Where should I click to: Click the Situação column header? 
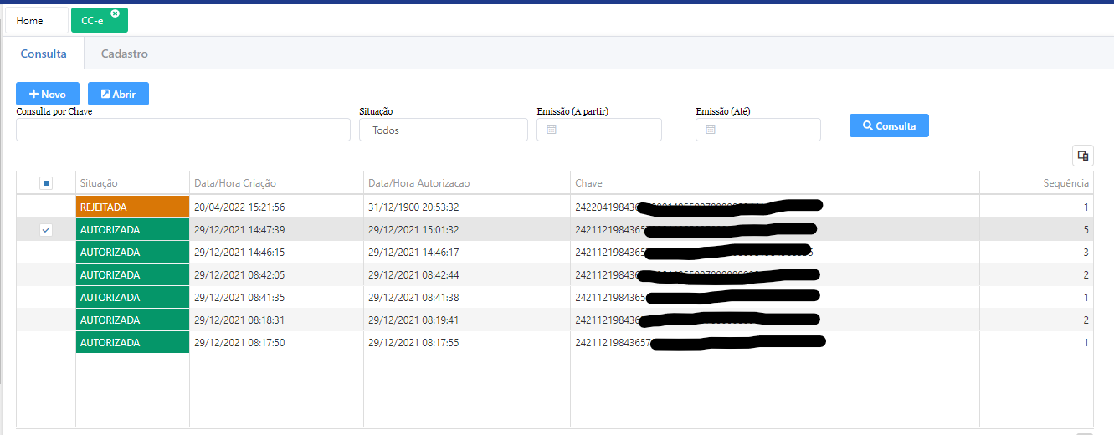click(x=99, y=183)
